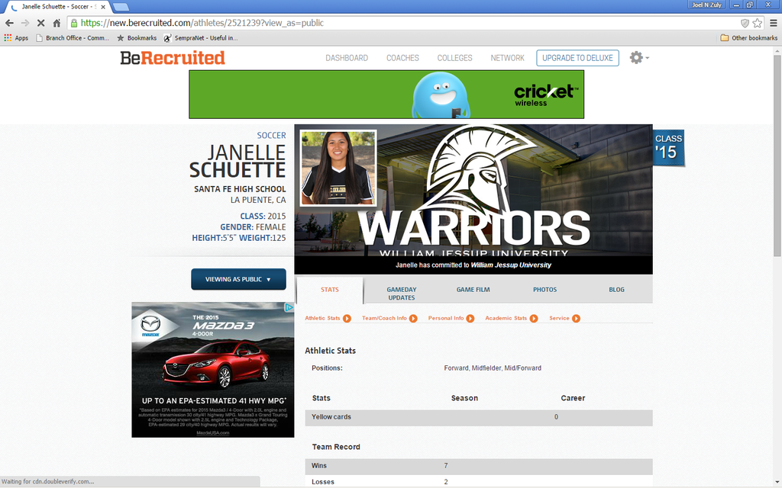Image resolution: width=782 pixels, height=488 pixels.
Task: Close the Janelle Schuette browser tab
Action: [x=103, y=7]
